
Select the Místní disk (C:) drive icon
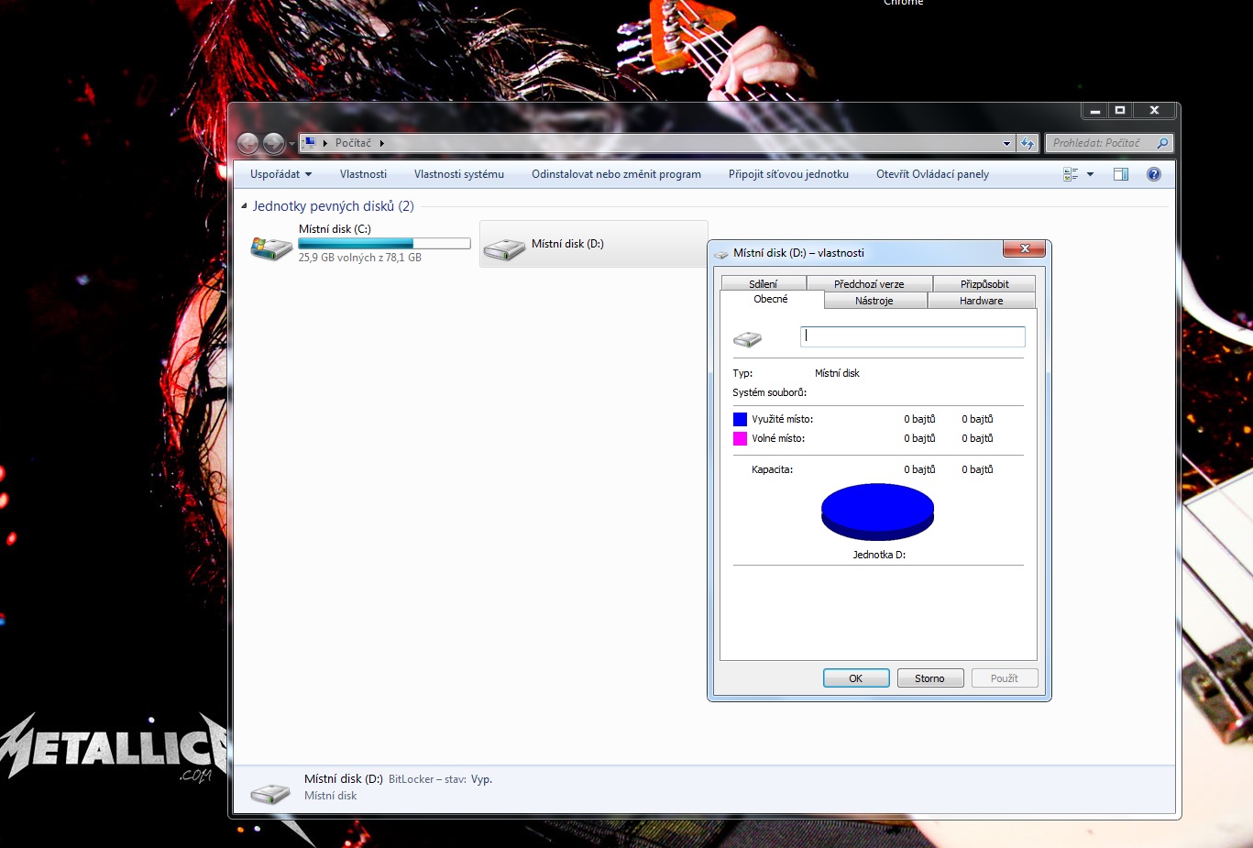click(x=271, y=247)
